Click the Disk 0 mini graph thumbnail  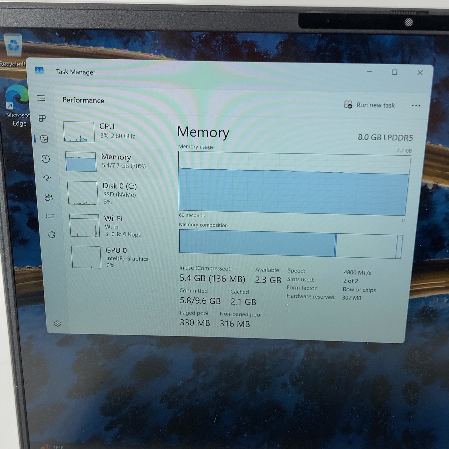tap(83, 193)
